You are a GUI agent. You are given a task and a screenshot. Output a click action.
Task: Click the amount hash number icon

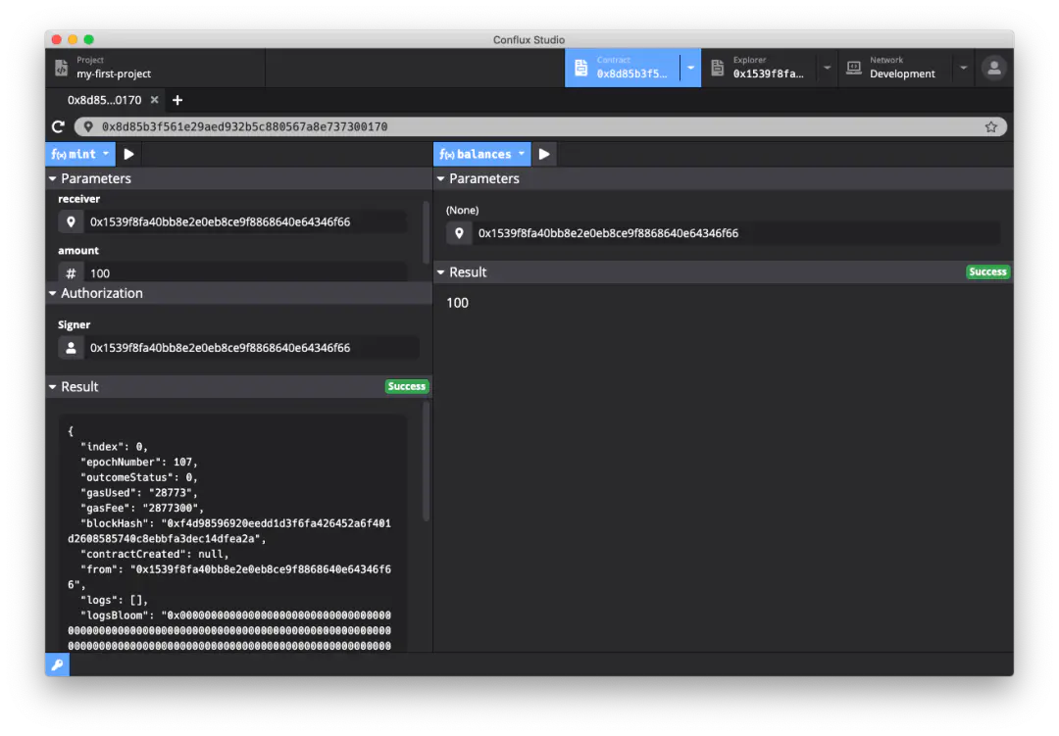(71, 272)
